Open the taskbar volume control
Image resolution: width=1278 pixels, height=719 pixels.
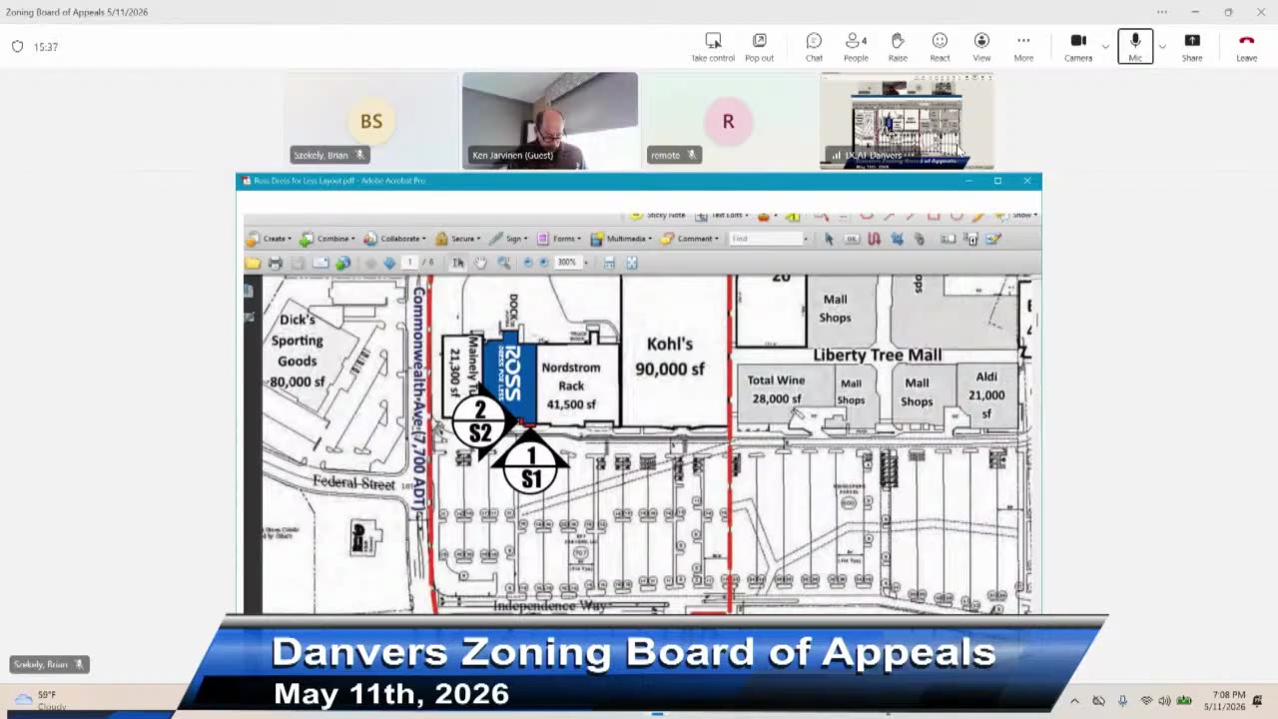pos(1164,701)
